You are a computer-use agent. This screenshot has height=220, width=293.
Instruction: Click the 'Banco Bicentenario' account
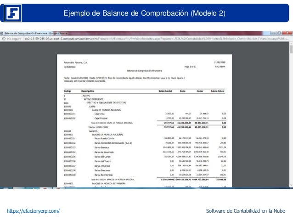tap(103, 175)
